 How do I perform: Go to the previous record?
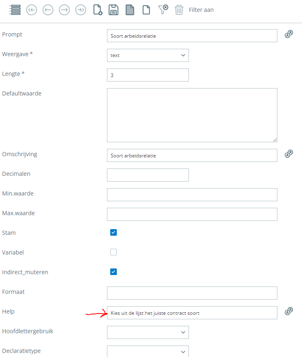(x=48, y=10)
